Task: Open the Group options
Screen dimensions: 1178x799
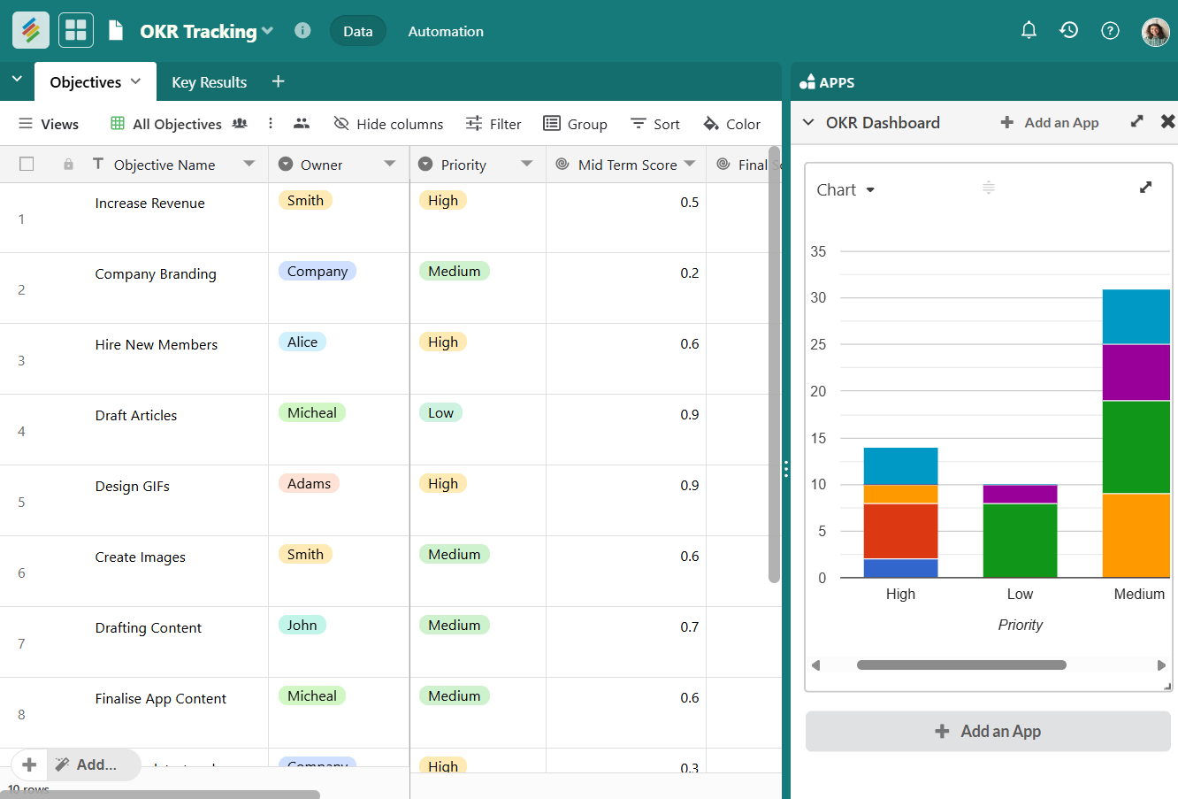Action: [x=575, y=124]
